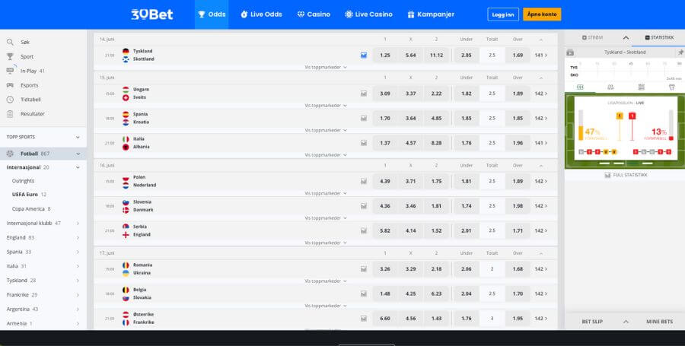
Task: Switch to the Mine Bets tab
Action: click(659, 322)
